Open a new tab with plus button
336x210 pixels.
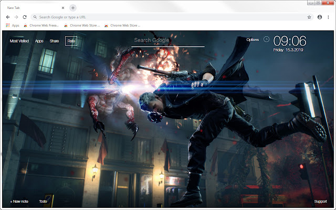73,8
